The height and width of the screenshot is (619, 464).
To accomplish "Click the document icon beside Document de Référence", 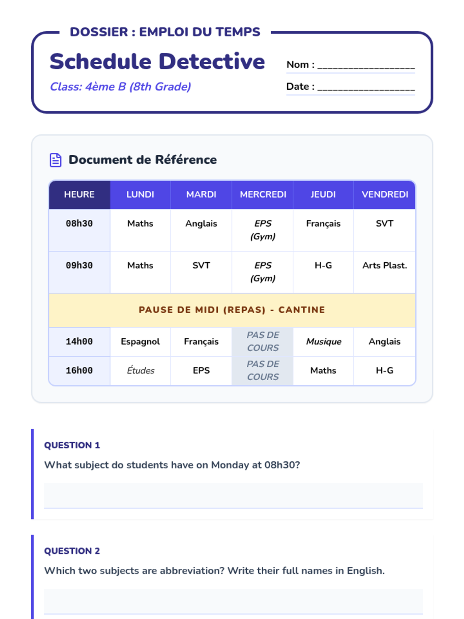I will [x=56, y=160].
